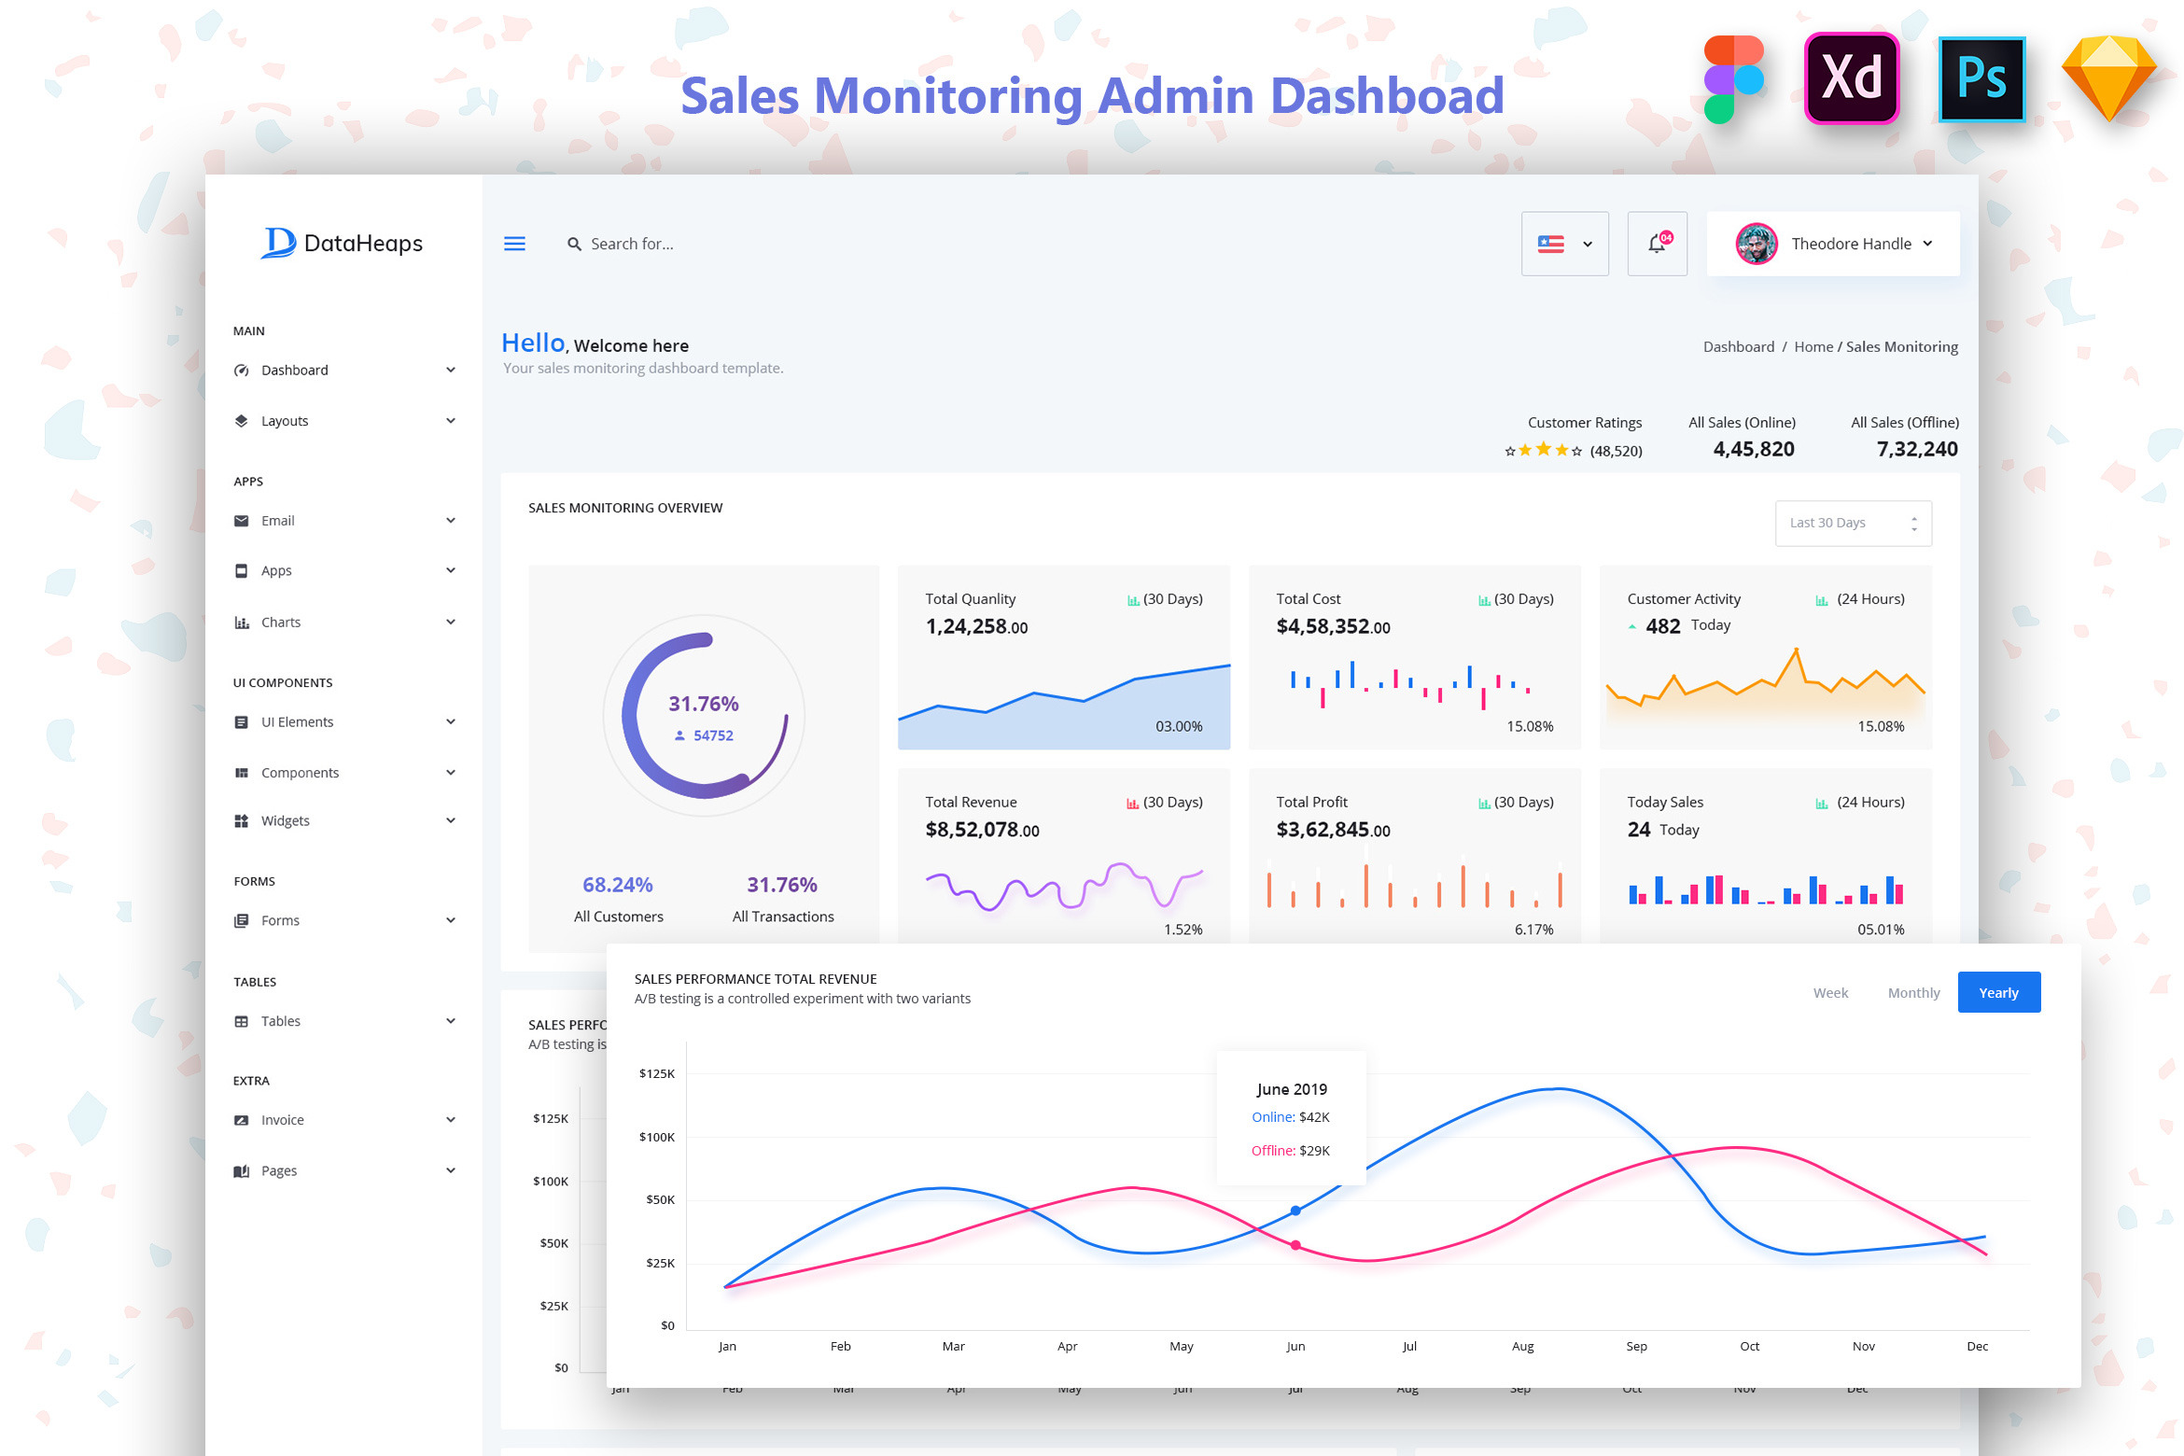2184x1456 pixels.
Task: Click the Tables grid icon
Action: [x=242, y=1021]
